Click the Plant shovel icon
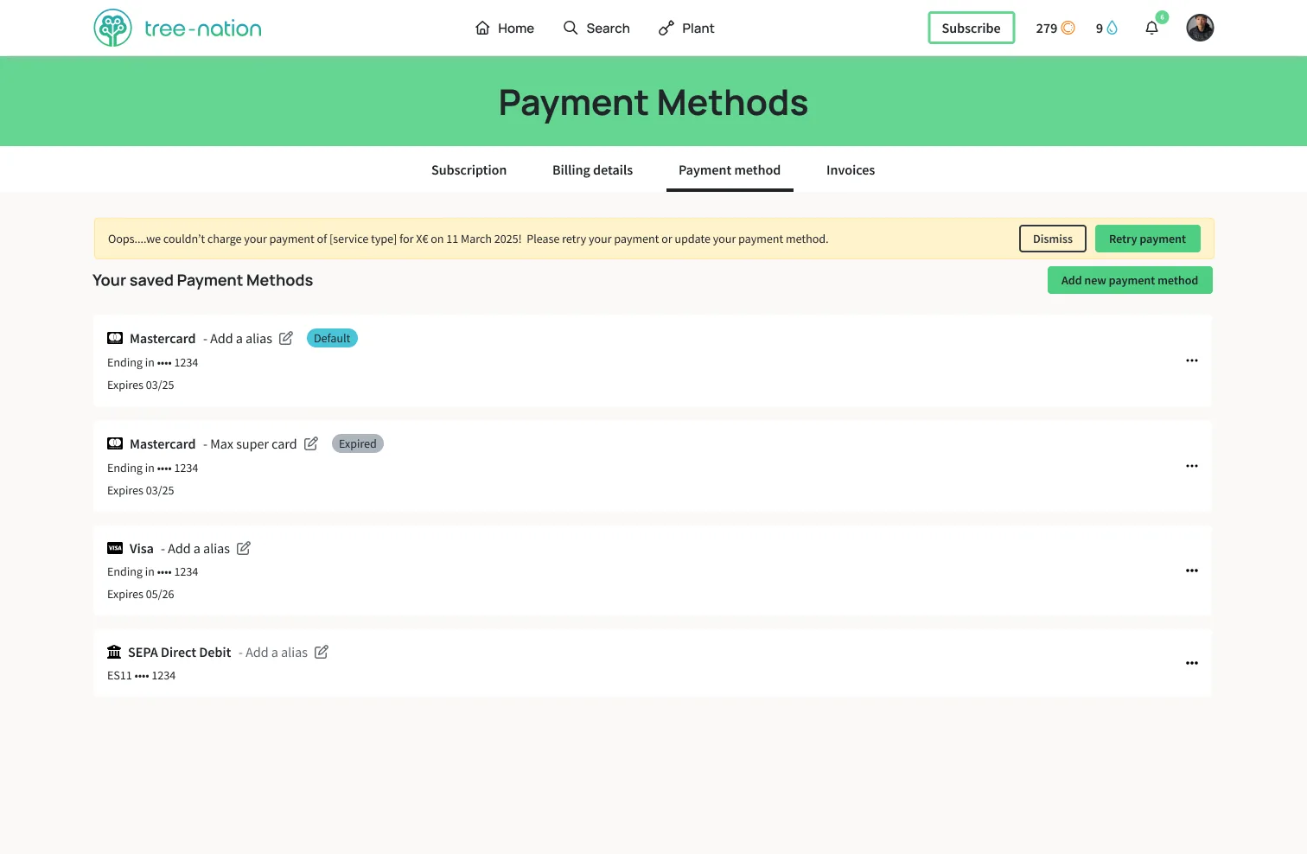 tap(666, 29)
